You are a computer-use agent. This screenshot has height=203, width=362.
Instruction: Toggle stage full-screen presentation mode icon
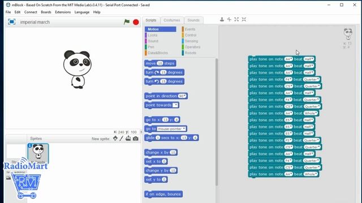pos(11,22)
